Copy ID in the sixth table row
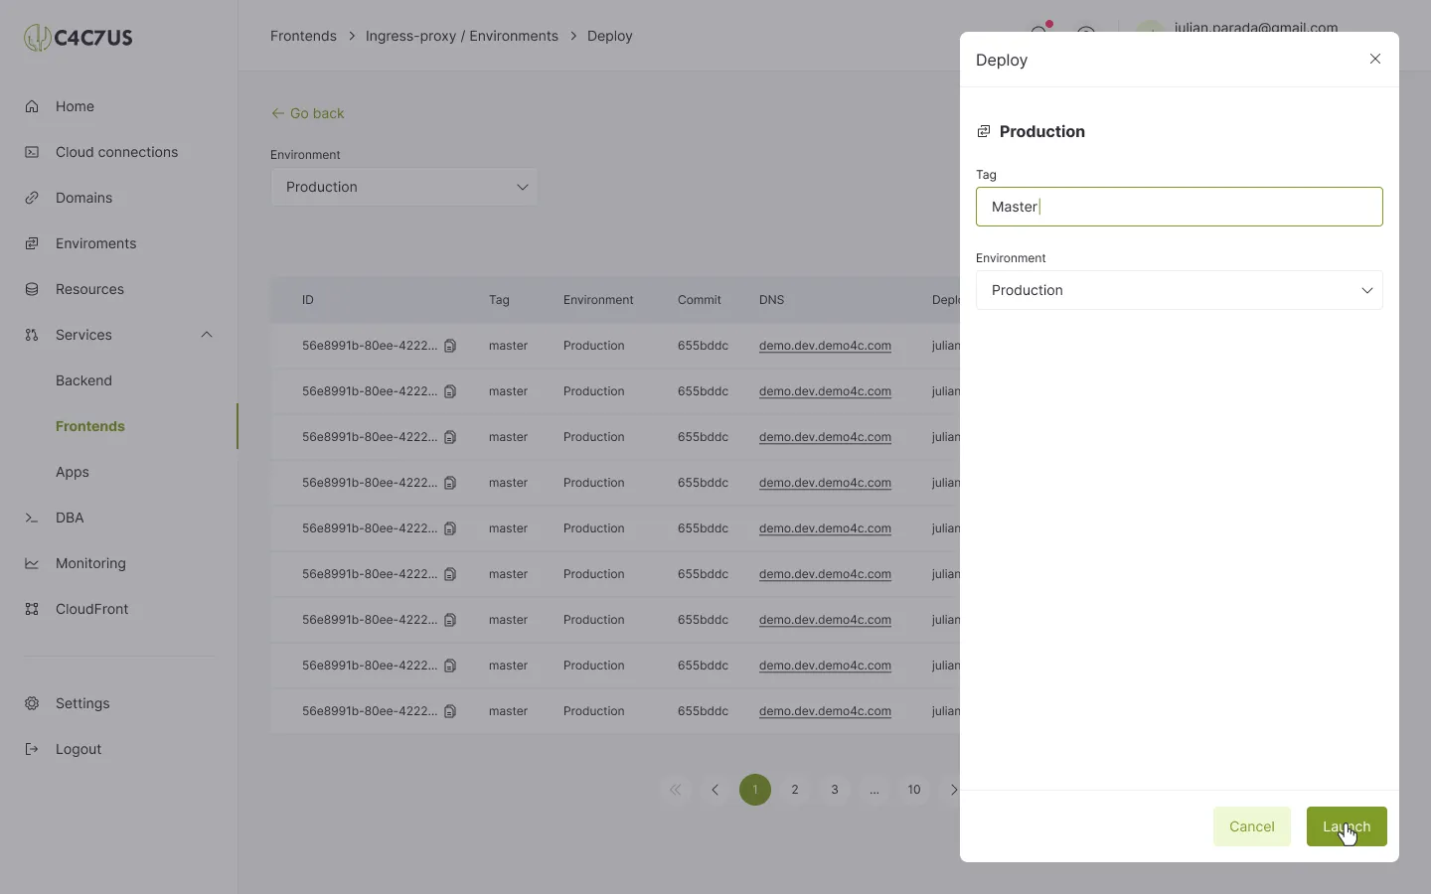Viewport: 1431px width, 894px height. [450, 574]
